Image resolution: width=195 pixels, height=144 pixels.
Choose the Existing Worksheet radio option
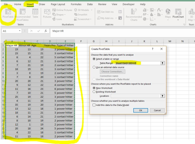[94, 92]
